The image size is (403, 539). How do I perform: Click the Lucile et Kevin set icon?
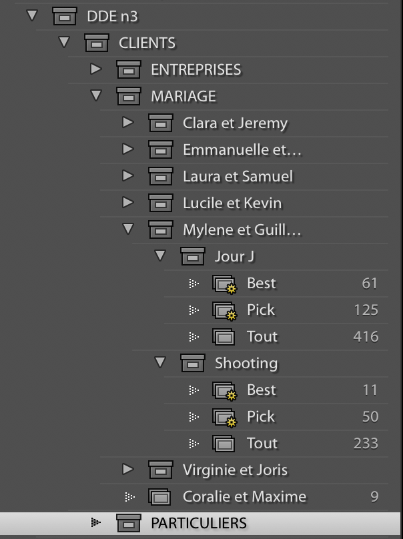161,203
